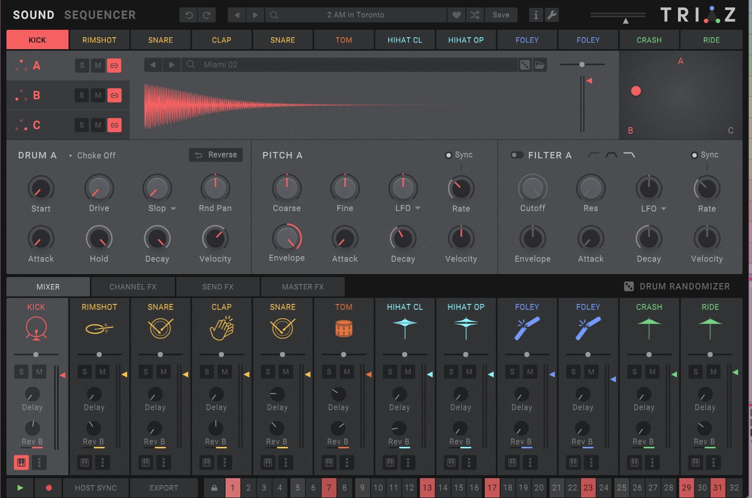Open Pitch A LFO dropdown
The height and width of the screenshot is (498, 752).
click(x=418, y=208)
